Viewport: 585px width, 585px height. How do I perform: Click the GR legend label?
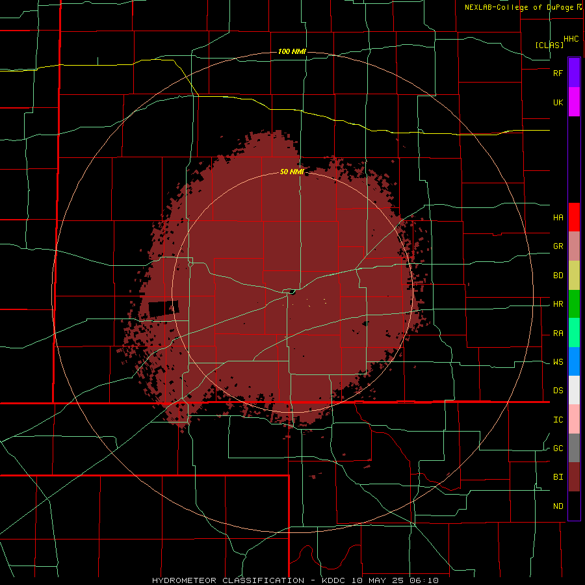(558, 246)
